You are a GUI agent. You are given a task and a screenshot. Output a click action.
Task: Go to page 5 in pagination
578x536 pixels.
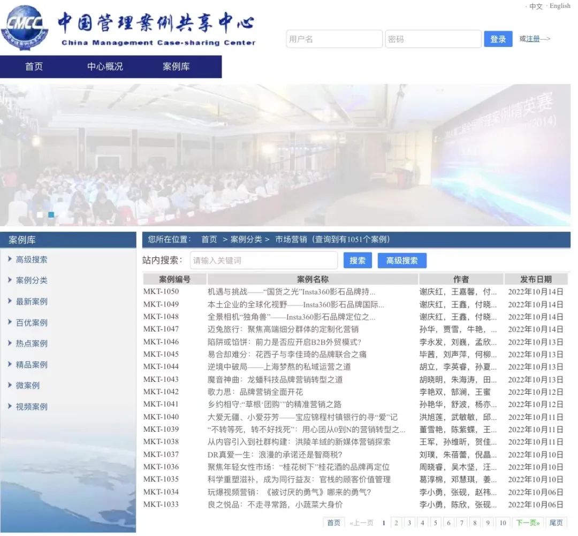435,523
